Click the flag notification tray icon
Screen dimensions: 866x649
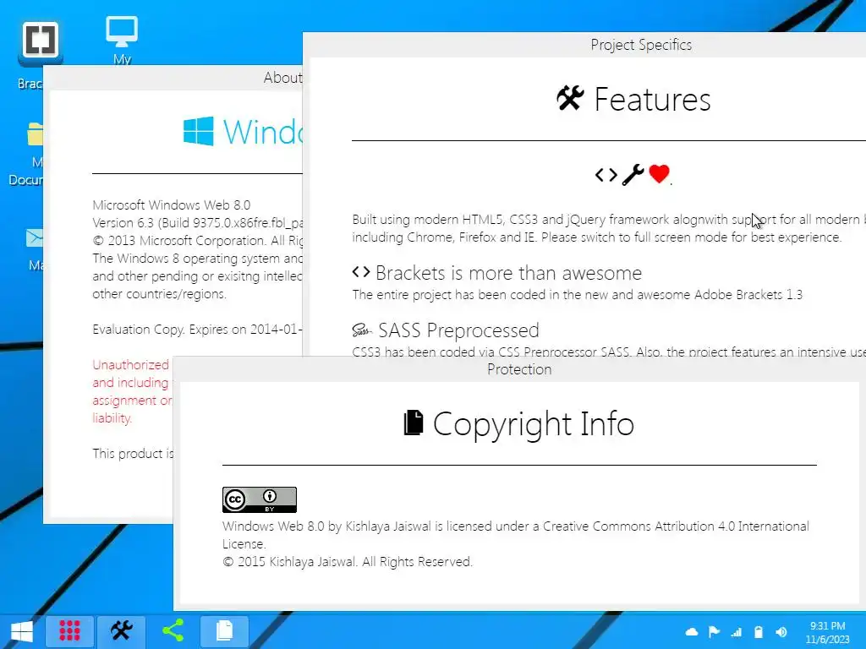(714, 632)
